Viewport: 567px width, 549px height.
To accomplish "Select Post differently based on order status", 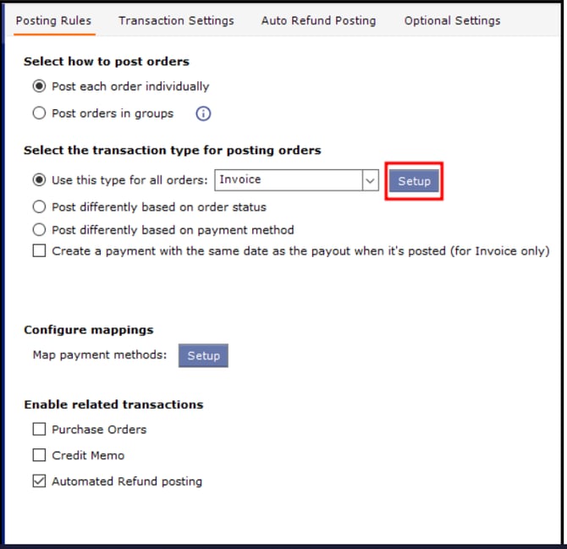I will pos(38,206).
